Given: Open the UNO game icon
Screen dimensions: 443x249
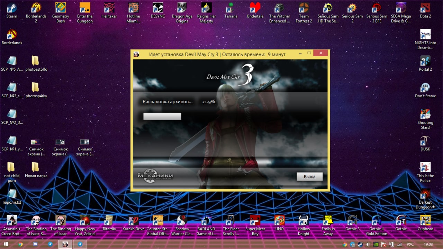Looking at the screenshot, I should pyautogui.click(x=280, y=223).
